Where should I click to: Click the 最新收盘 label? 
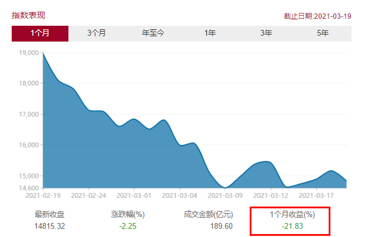(50, 214)
